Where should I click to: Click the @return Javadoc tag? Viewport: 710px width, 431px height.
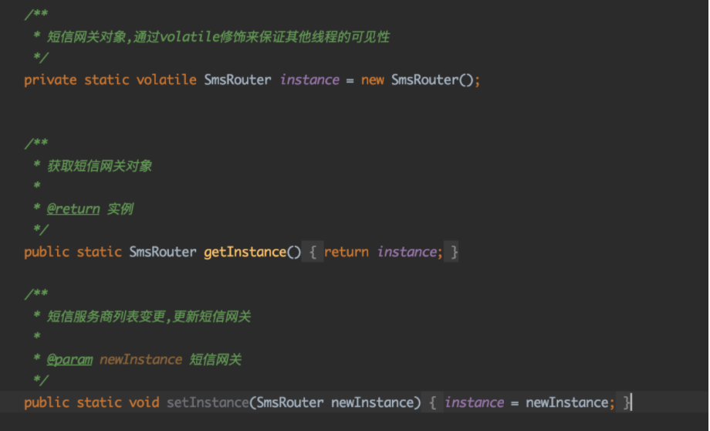[73, 209]
